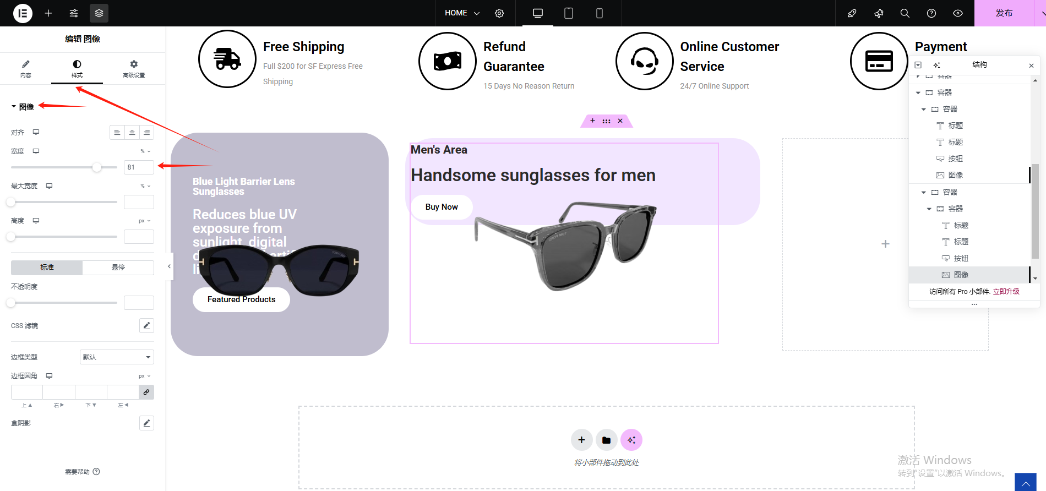This screenshot has height=491, width=1046.
Task: Select the 悬停 hover state toggle
Action: click(118, 268)
